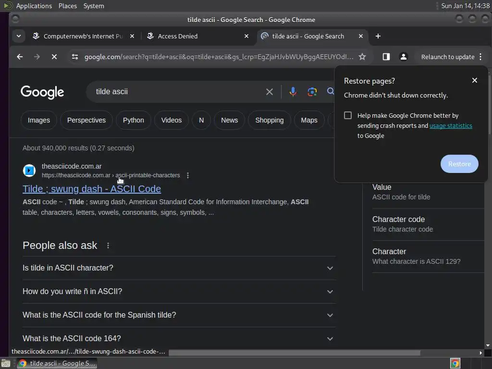Switch to Maps results
This screenshot has width=492, height=369.
coord(309,120)
